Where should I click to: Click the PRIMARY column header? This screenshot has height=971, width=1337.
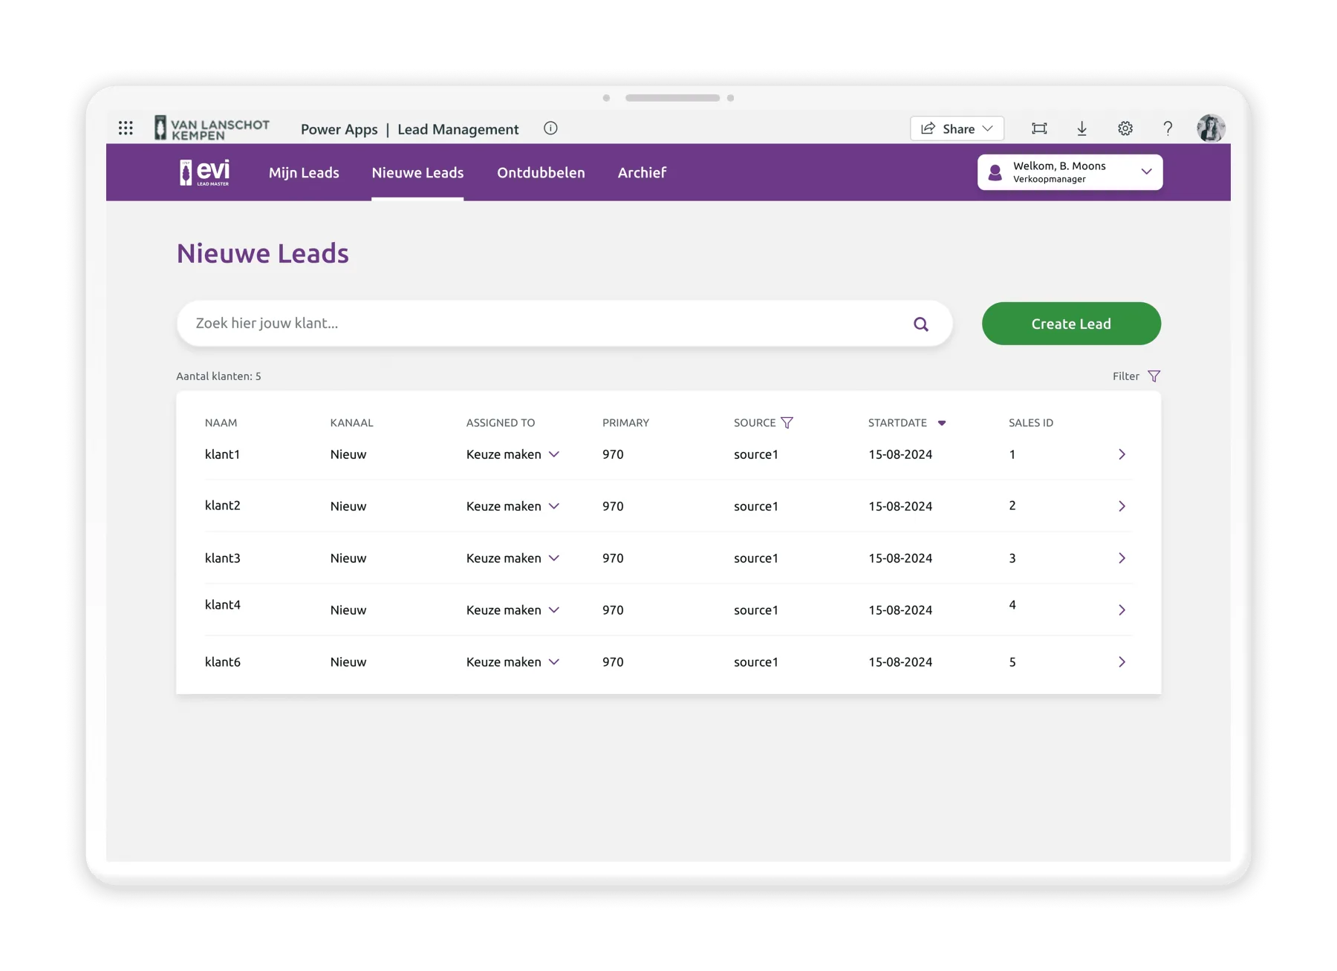tap(625, 422)
